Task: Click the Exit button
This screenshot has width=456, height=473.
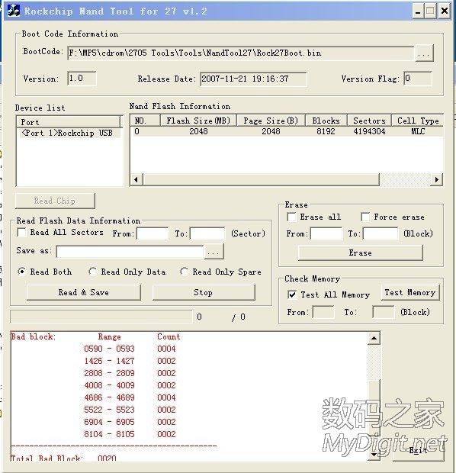Action: click(418, 451)
